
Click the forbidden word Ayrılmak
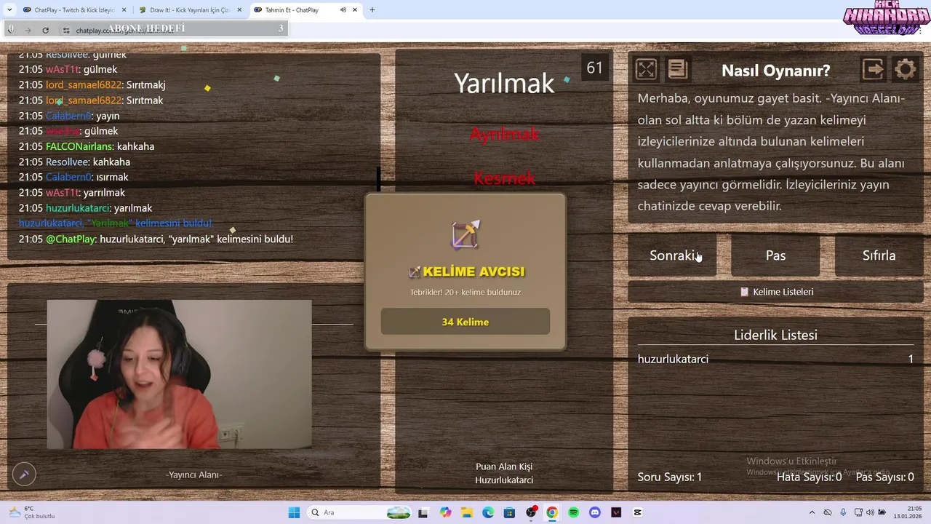click(504, 134)
